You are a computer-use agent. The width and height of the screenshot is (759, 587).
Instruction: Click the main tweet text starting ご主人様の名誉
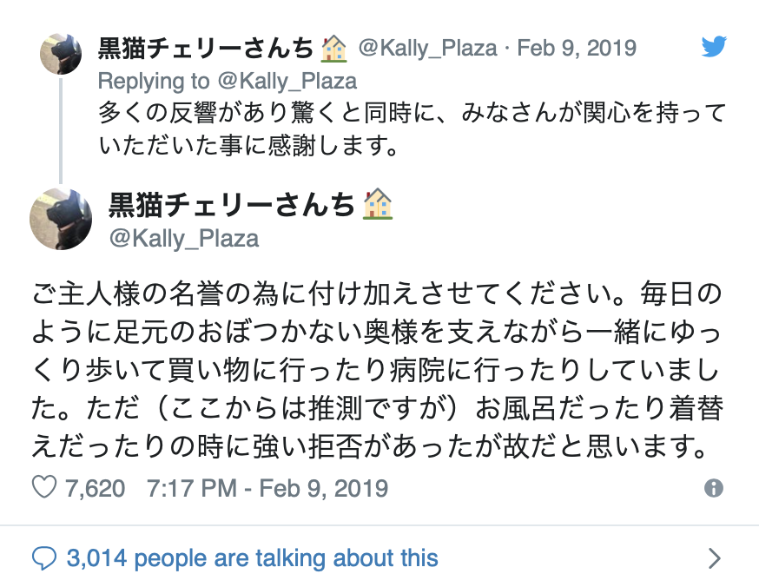377,370
